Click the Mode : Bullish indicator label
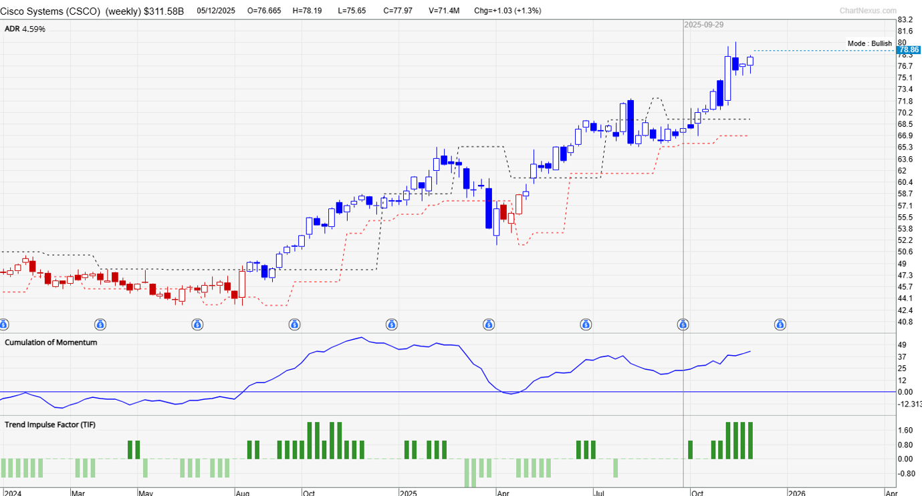Image resolution: width=922 pixels, height=496 pixels. click(x=869, y=43)
